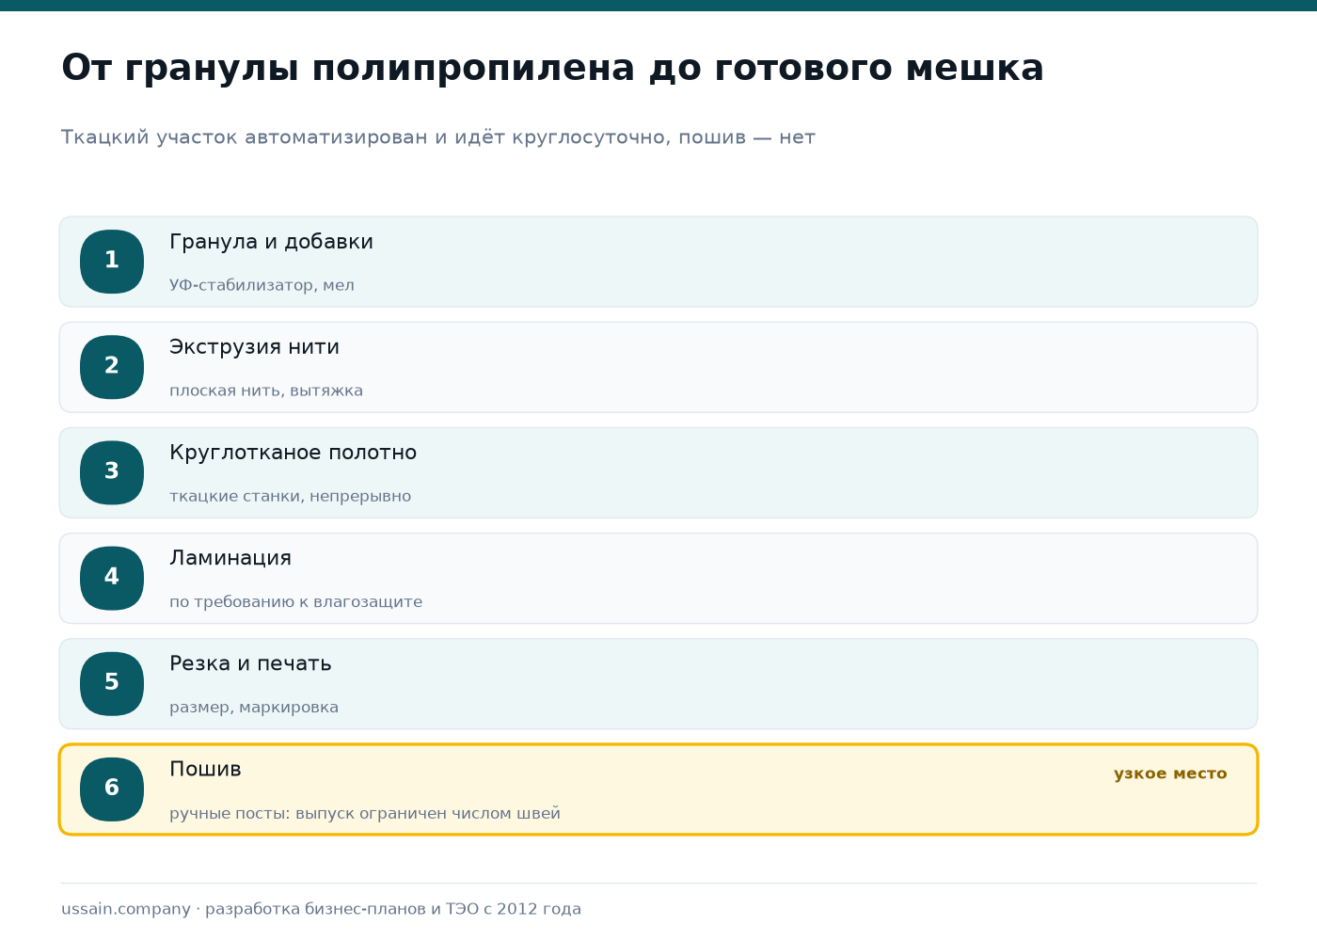Viewport: 1317px width, 941px height.
Task: Click the step 6 number badge
Action: pyautogui.click(x=112, y=789)
